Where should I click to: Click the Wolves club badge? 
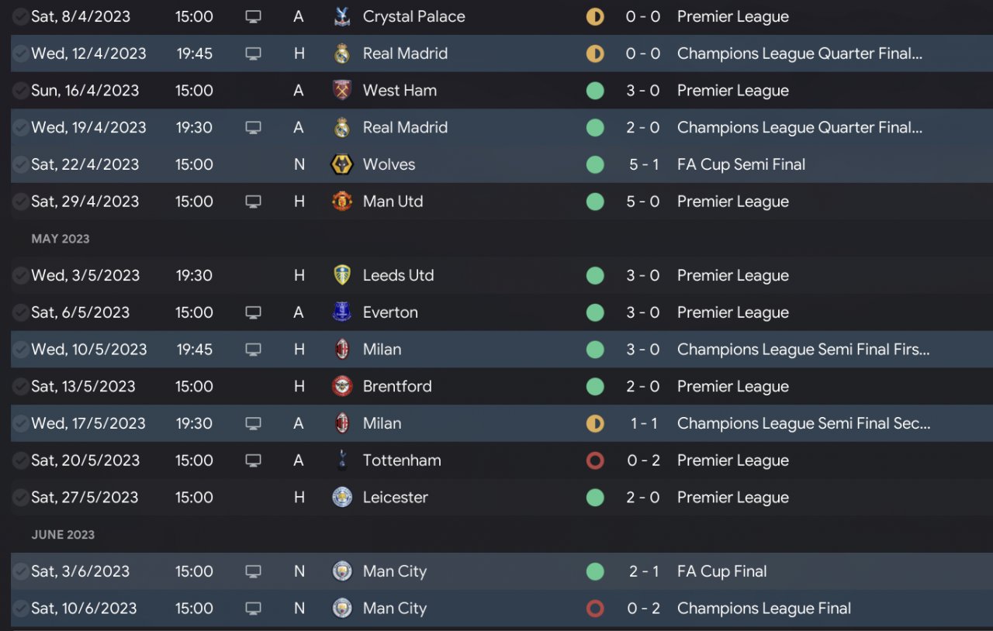tap(342, 164)
